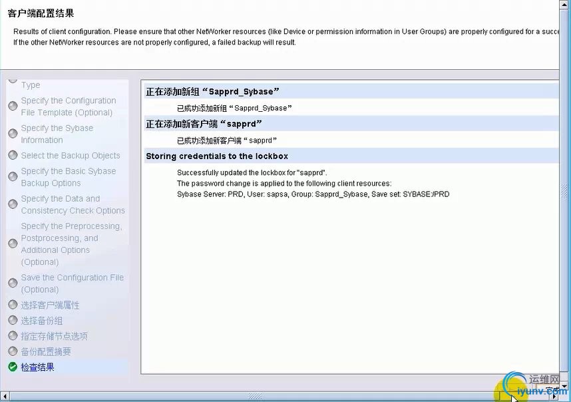This screenshot has width=571, height=402.
Task: Click the horizontal scrollbar right arrow
Action: pos(554,396)
